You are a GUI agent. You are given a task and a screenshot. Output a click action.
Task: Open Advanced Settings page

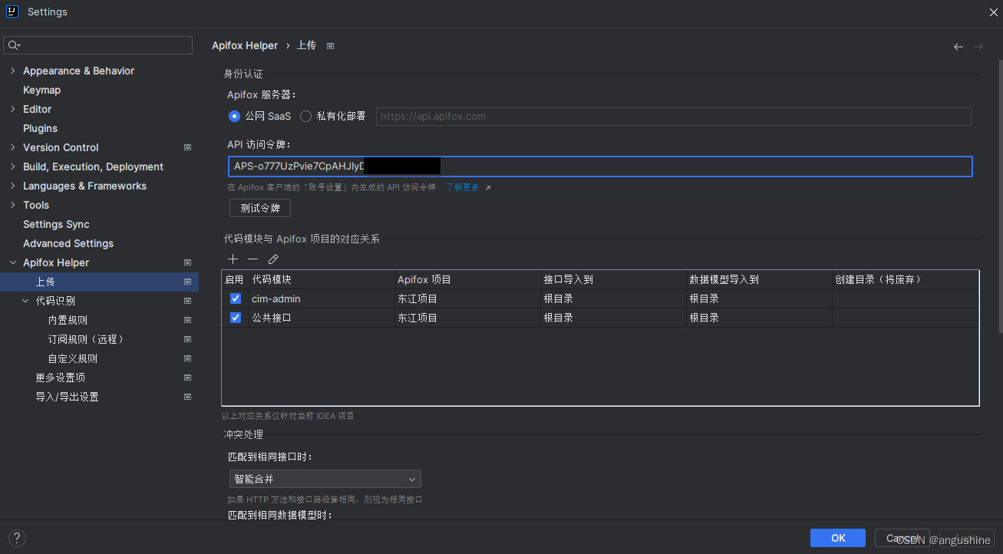(68, 243)
